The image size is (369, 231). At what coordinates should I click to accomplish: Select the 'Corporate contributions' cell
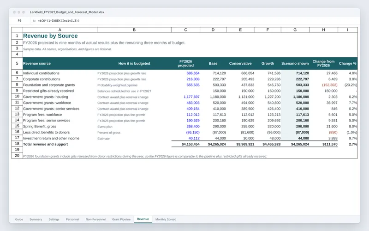click(x=60, y=79)
